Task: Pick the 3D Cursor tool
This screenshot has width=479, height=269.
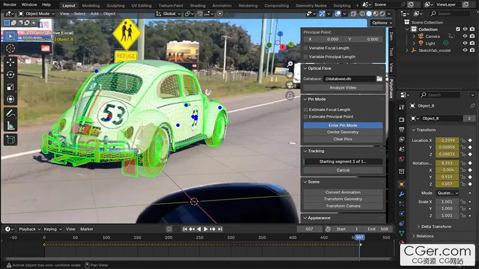Action: click(10, 48)
